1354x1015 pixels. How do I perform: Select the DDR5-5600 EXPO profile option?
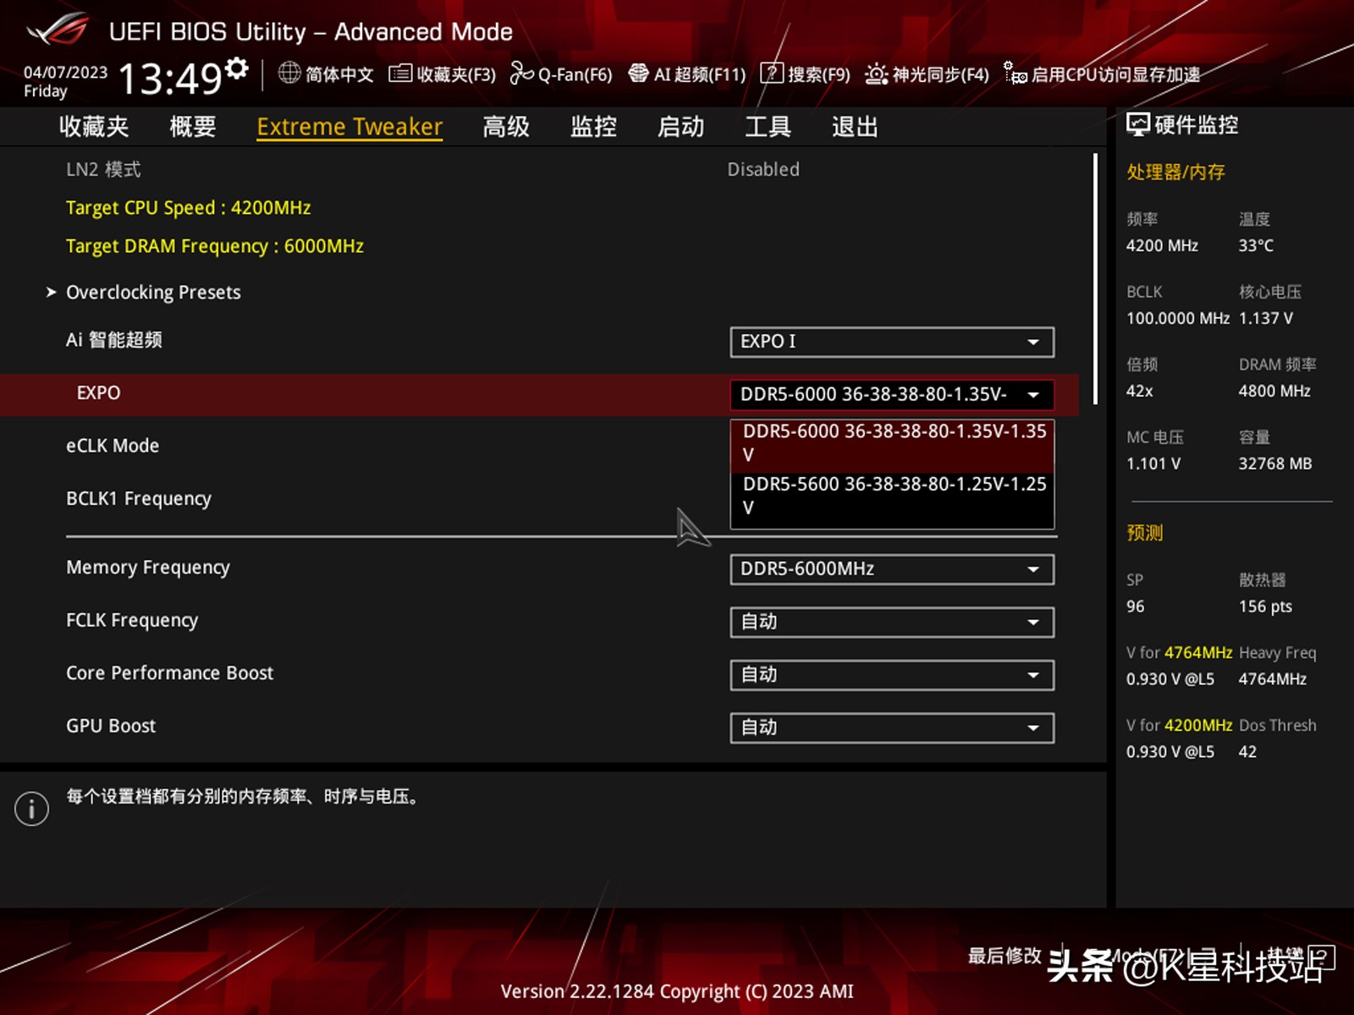(891, 496)
